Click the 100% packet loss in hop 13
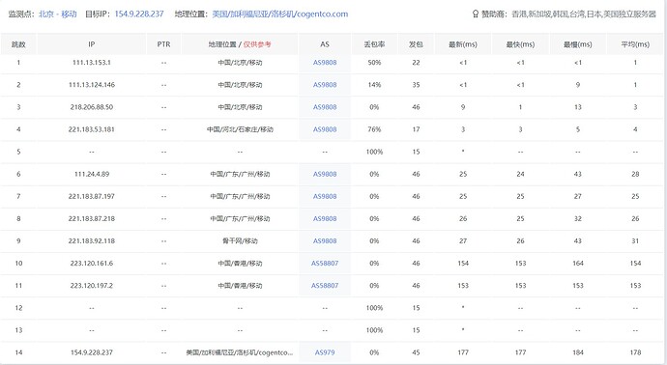The height and width of the screenshot is (365, 667). point(374,330)
